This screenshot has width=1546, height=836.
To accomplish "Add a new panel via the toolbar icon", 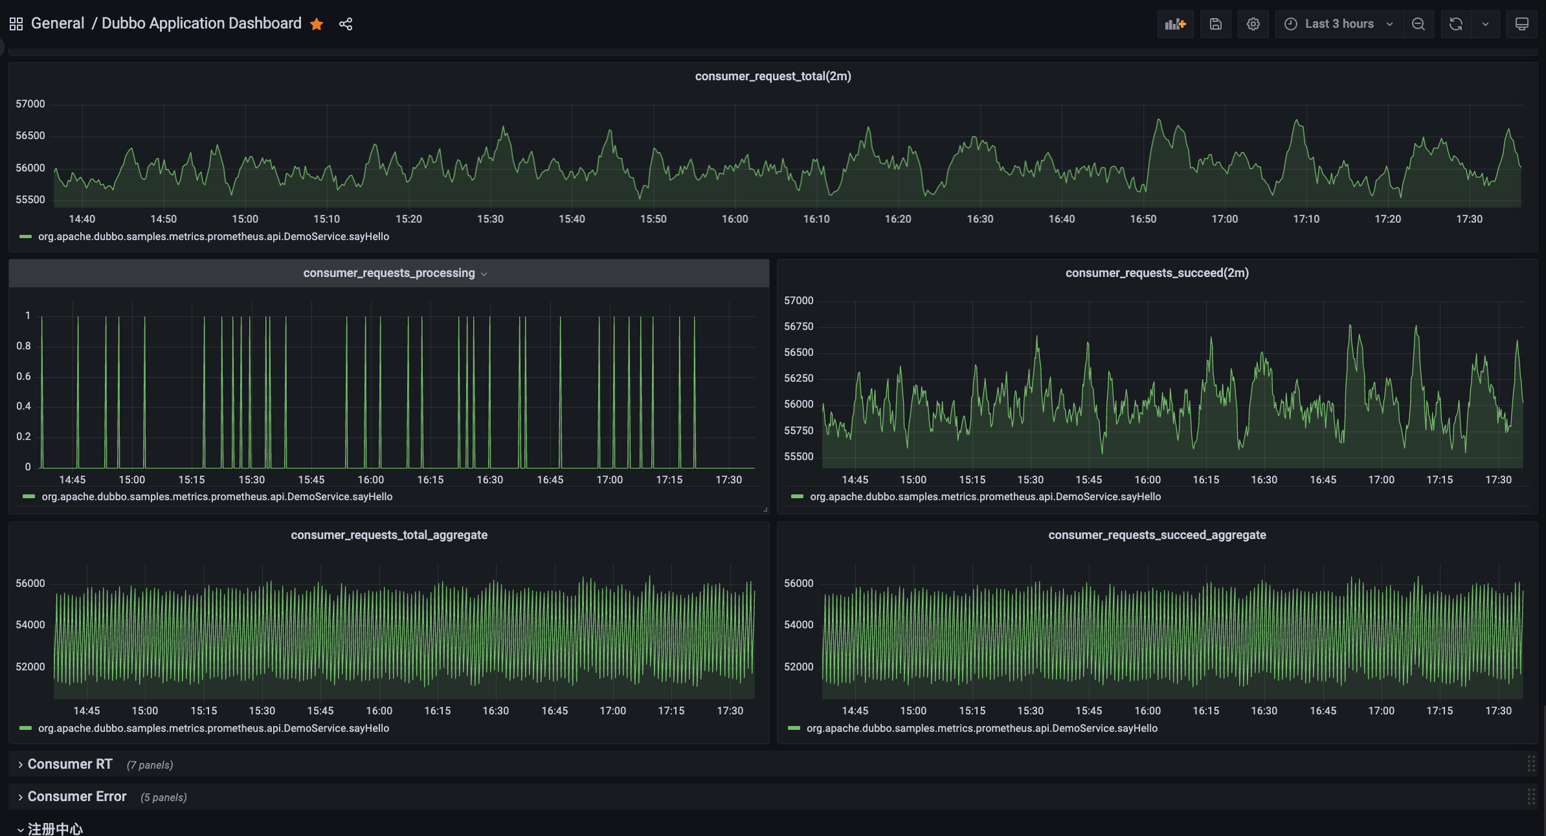I will (x=1176, y=24).
